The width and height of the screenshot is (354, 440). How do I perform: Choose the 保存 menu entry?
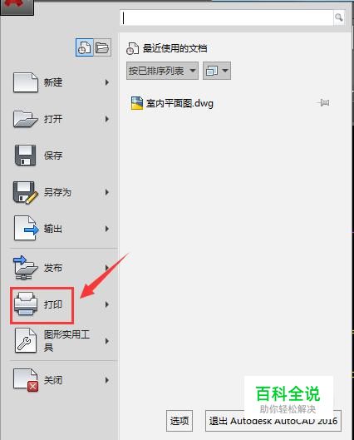point(53,156)
